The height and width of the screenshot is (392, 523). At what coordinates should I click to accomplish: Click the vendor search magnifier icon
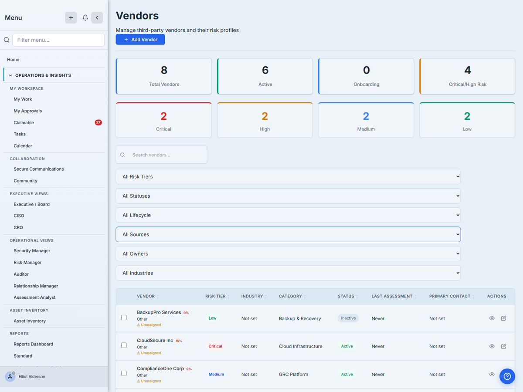pyautogui.click(x=122, y=155)
